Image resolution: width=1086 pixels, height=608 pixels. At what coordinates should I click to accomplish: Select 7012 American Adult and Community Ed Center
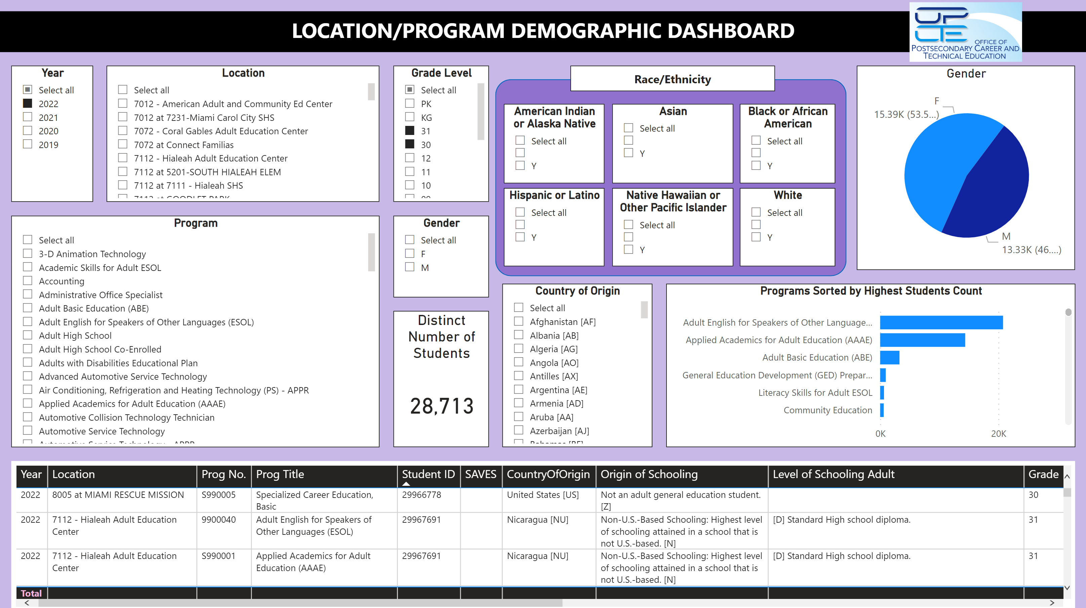point(123,103)
